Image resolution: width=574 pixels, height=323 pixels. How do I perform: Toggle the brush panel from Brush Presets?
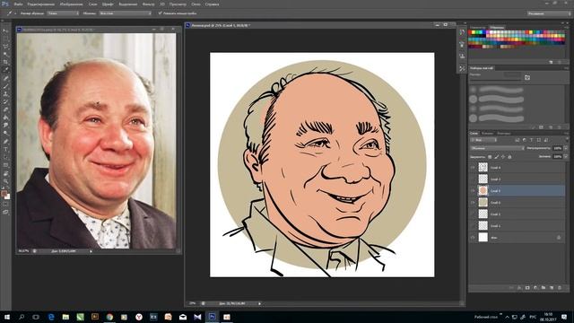(527, 78)
